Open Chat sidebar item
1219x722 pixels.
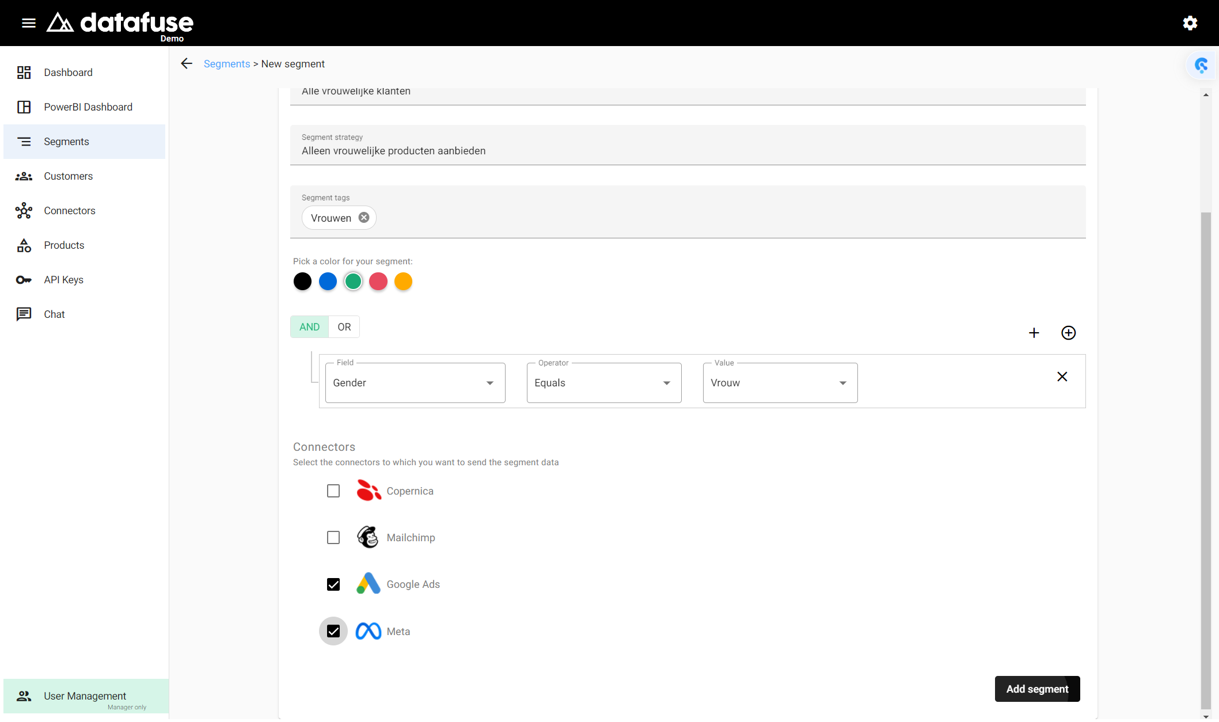pyautogui.click(x=85, y=314)
